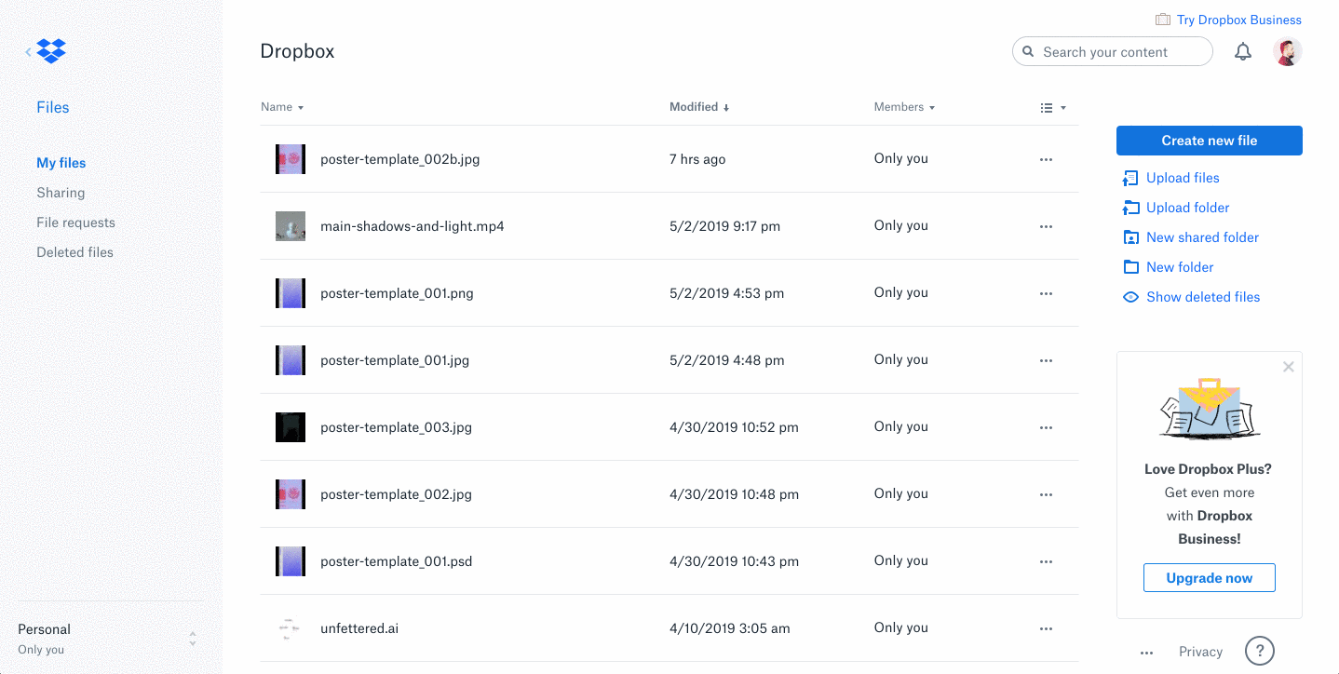
Task: Click the profile avatar picture
Action: point(1287,51)
